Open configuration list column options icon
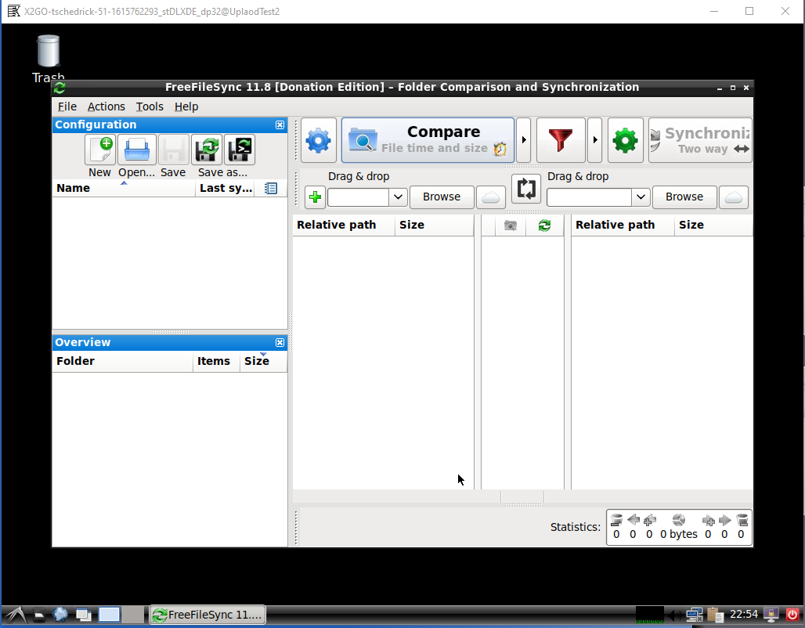 click(x=271, y=189)
